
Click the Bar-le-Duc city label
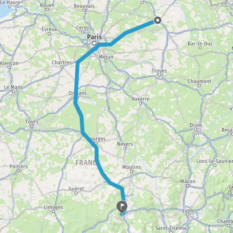click(x=200, y=43)
